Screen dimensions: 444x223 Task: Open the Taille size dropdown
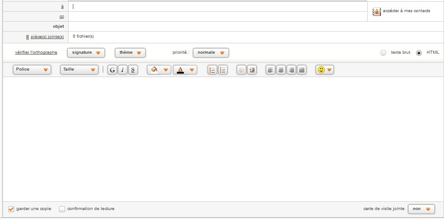point(79,70)
